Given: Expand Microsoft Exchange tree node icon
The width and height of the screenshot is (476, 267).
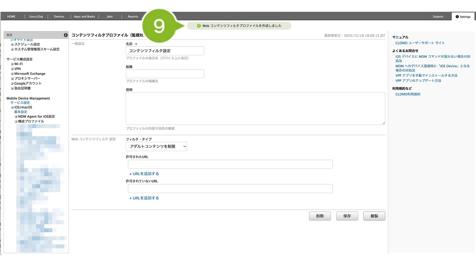Looking at the screenshot, I should click(x=12, y=74).
